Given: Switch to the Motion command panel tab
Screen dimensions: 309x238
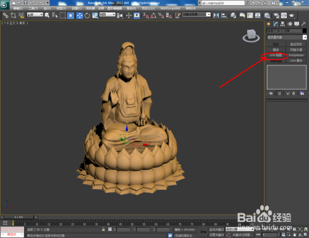Looking at the screenshot, I should pyautogui.click(x=290, y=24).
